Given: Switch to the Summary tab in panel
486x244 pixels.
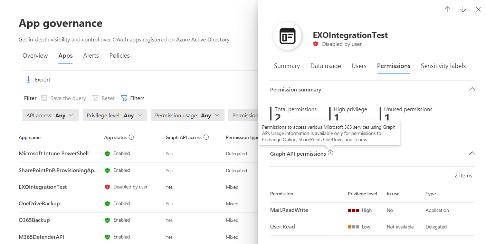Looking at the screenshot, I should point(287,66).
